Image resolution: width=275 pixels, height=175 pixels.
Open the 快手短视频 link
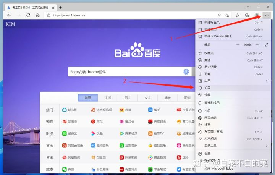(101, 110)
